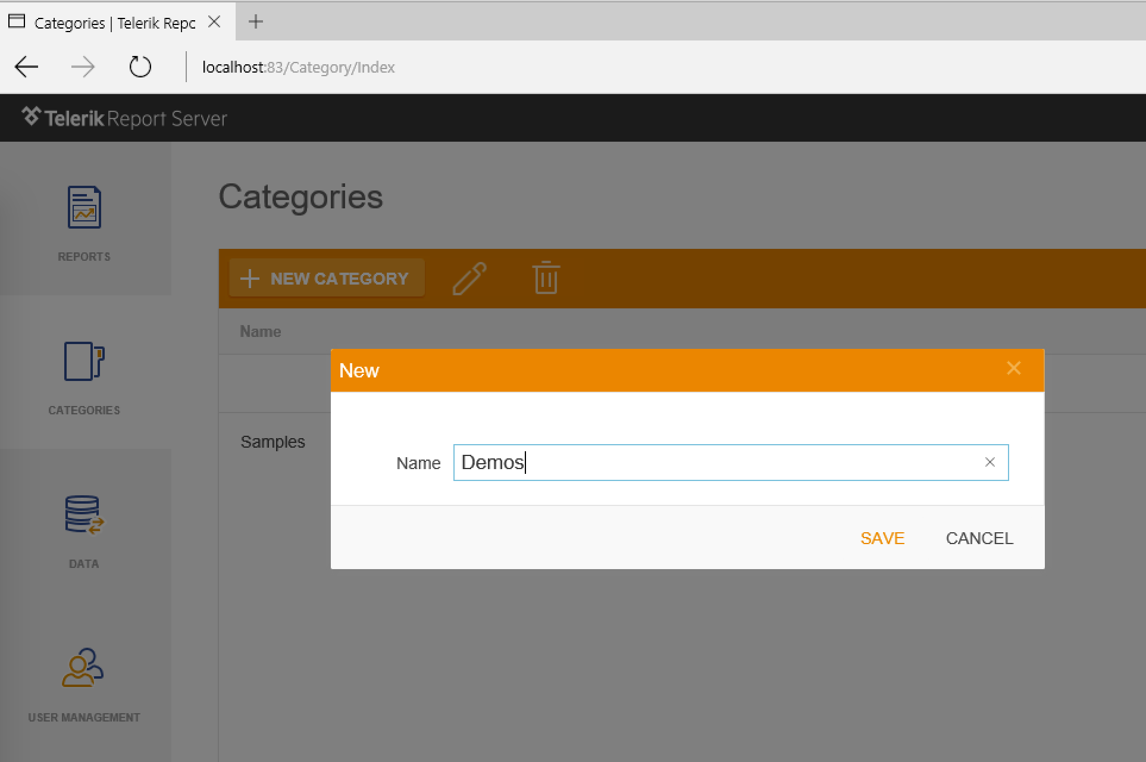Click the Name column header
This screenshot has width=1146, height=762.
[x=261, y=332]
